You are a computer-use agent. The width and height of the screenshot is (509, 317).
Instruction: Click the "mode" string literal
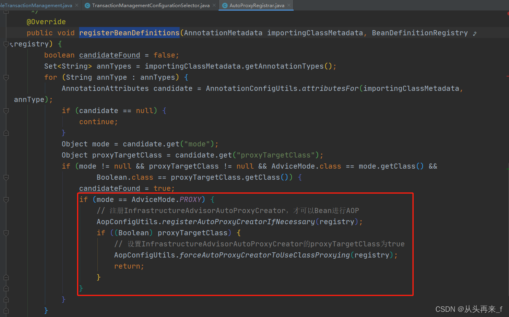click(x=197, y=144)
